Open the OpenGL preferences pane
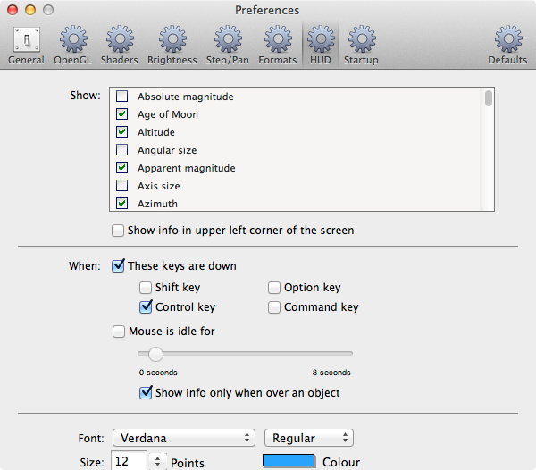Viewport: 536px width, 470px height. [72, 45]
